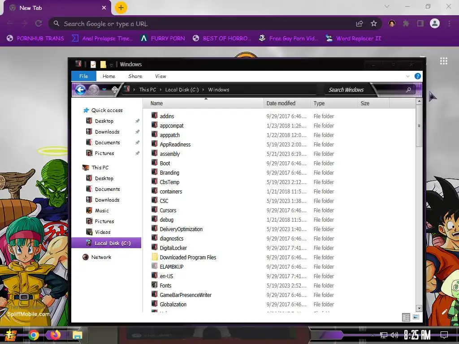Click the Properties quick access toolbar icon

[93, 64]
